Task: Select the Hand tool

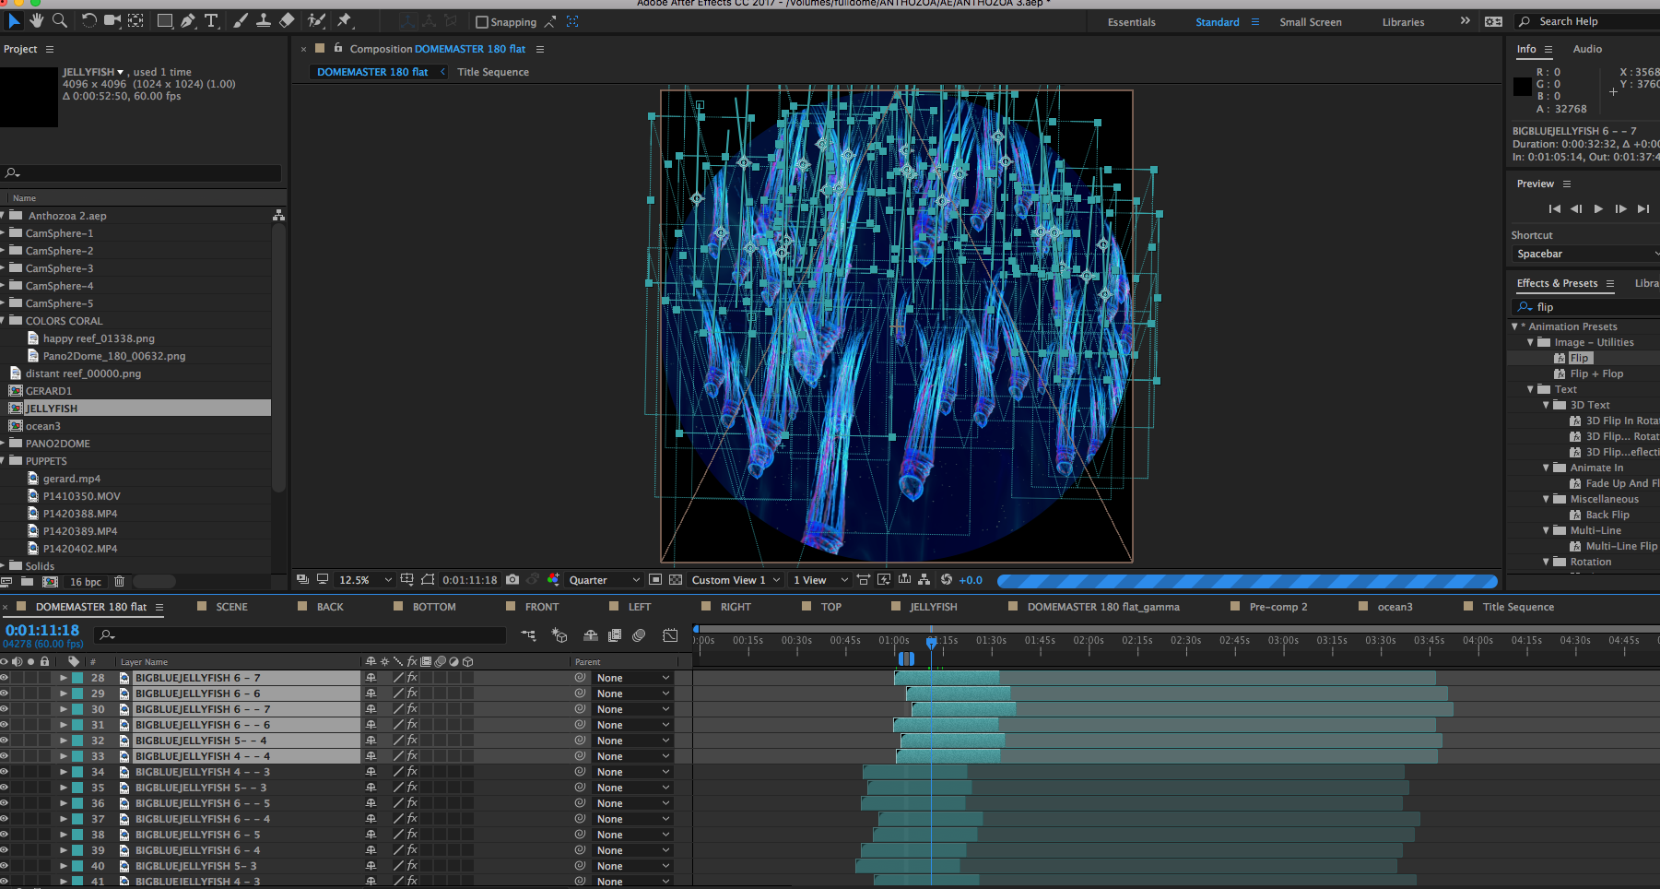Action: pyautogui.click(x=37, y=20)
